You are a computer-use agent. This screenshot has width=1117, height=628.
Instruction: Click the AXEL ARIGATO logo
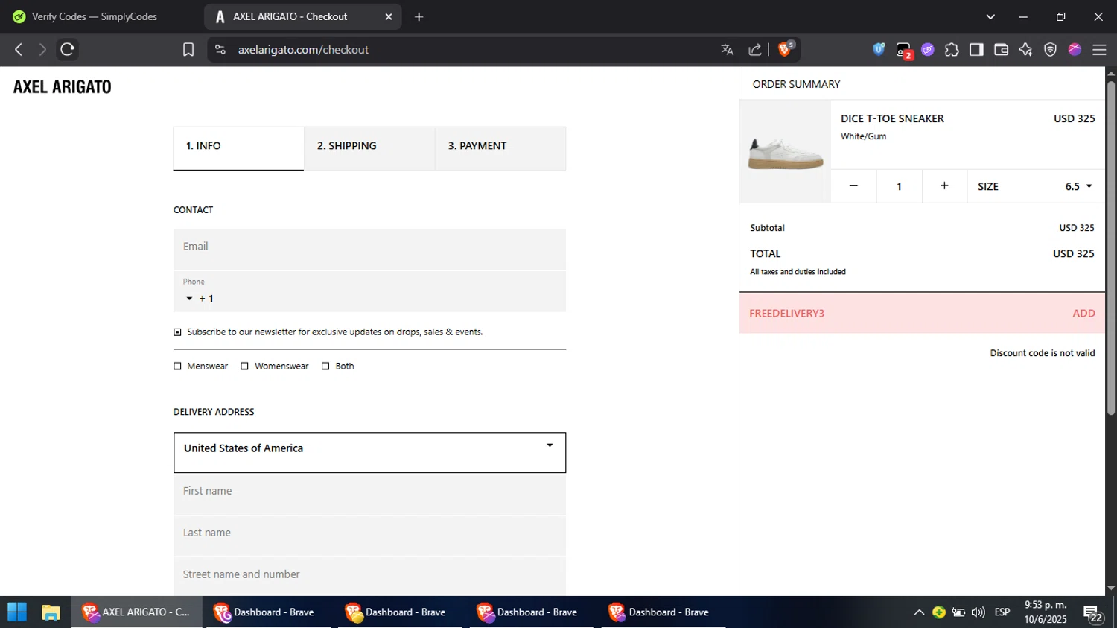[63, 87]
